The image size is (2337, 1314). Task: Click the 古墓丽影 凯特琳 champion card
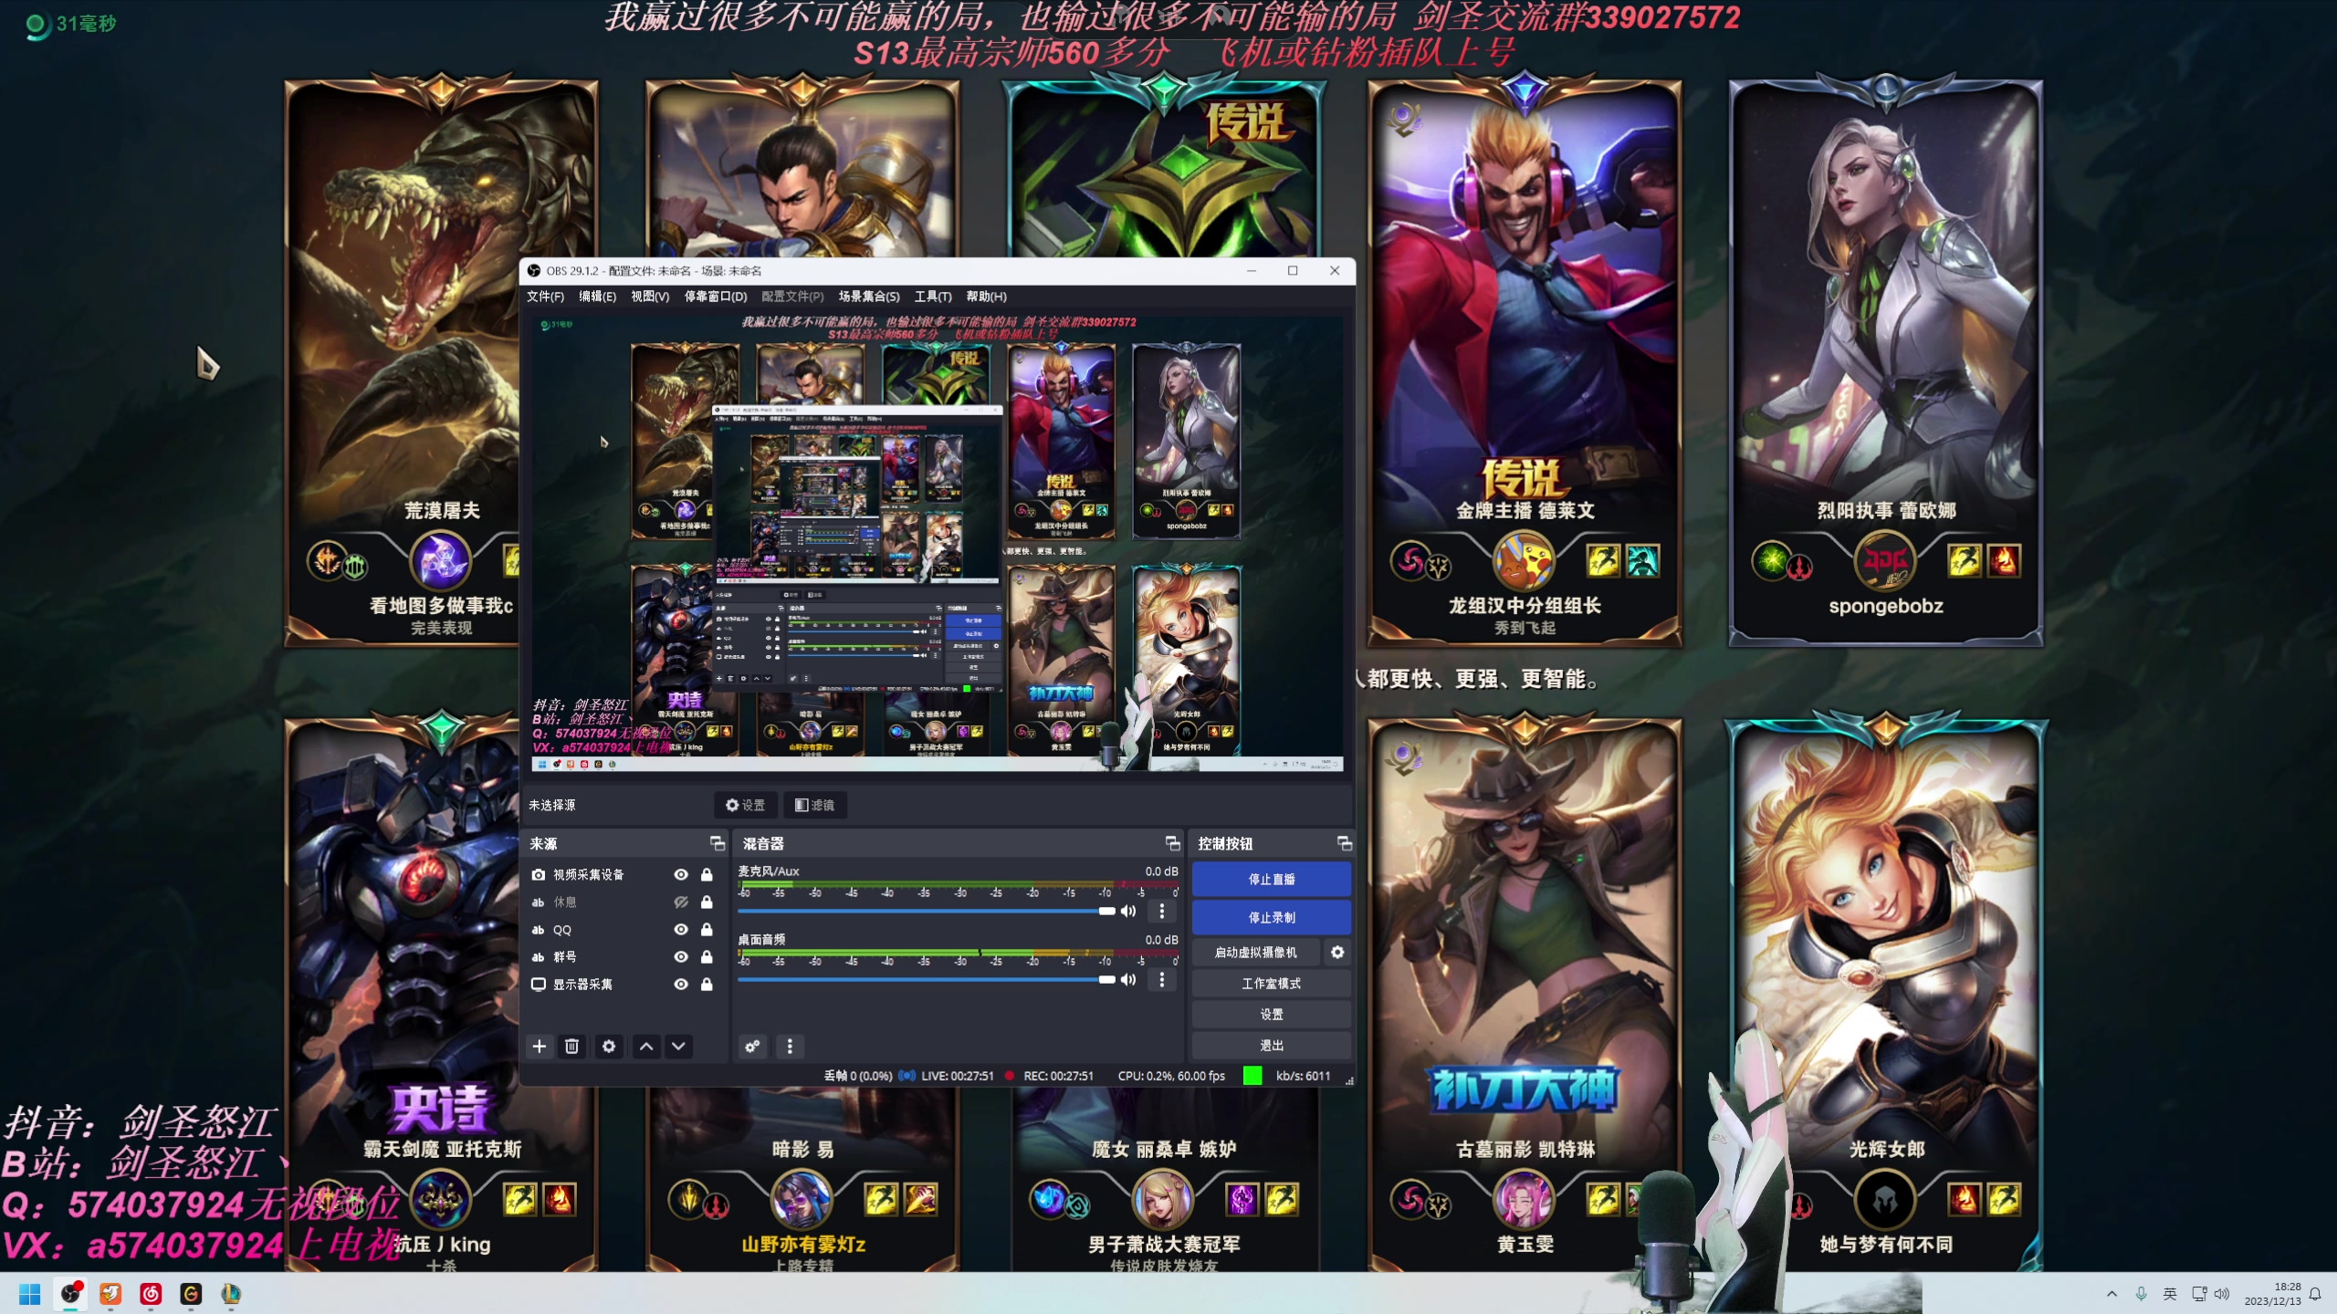pos(1525,993)
